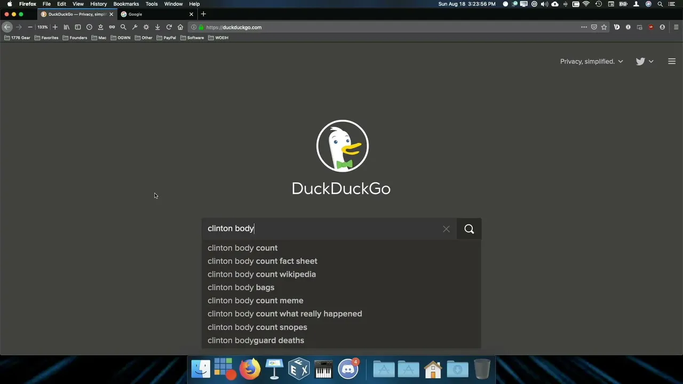Open the OGWN bookmarks folder

click(x=121, y=38)
